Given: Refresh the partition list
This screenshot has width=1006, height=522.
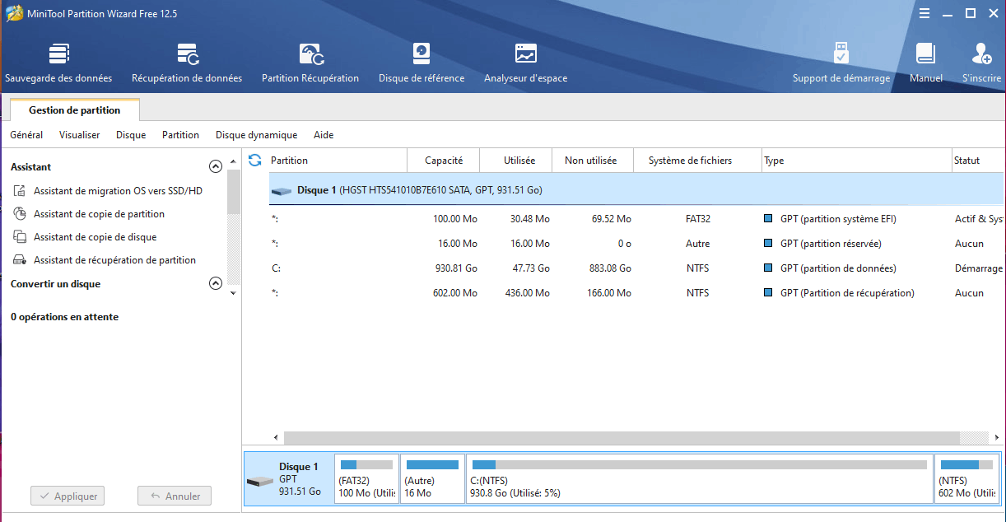Looking at the screenshot, I should (x=255, y=161).
